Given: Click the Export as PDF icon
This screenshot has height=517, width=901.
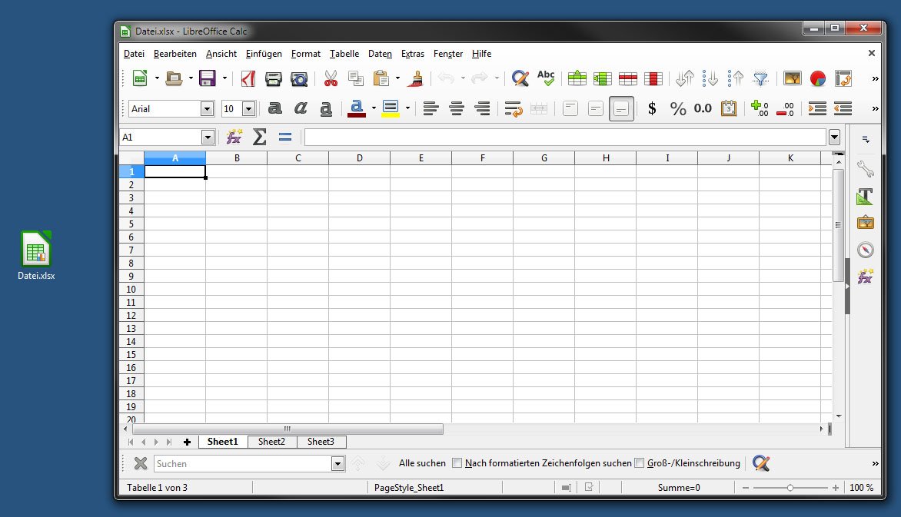Looking at the screenshot, I should point(248,78).
